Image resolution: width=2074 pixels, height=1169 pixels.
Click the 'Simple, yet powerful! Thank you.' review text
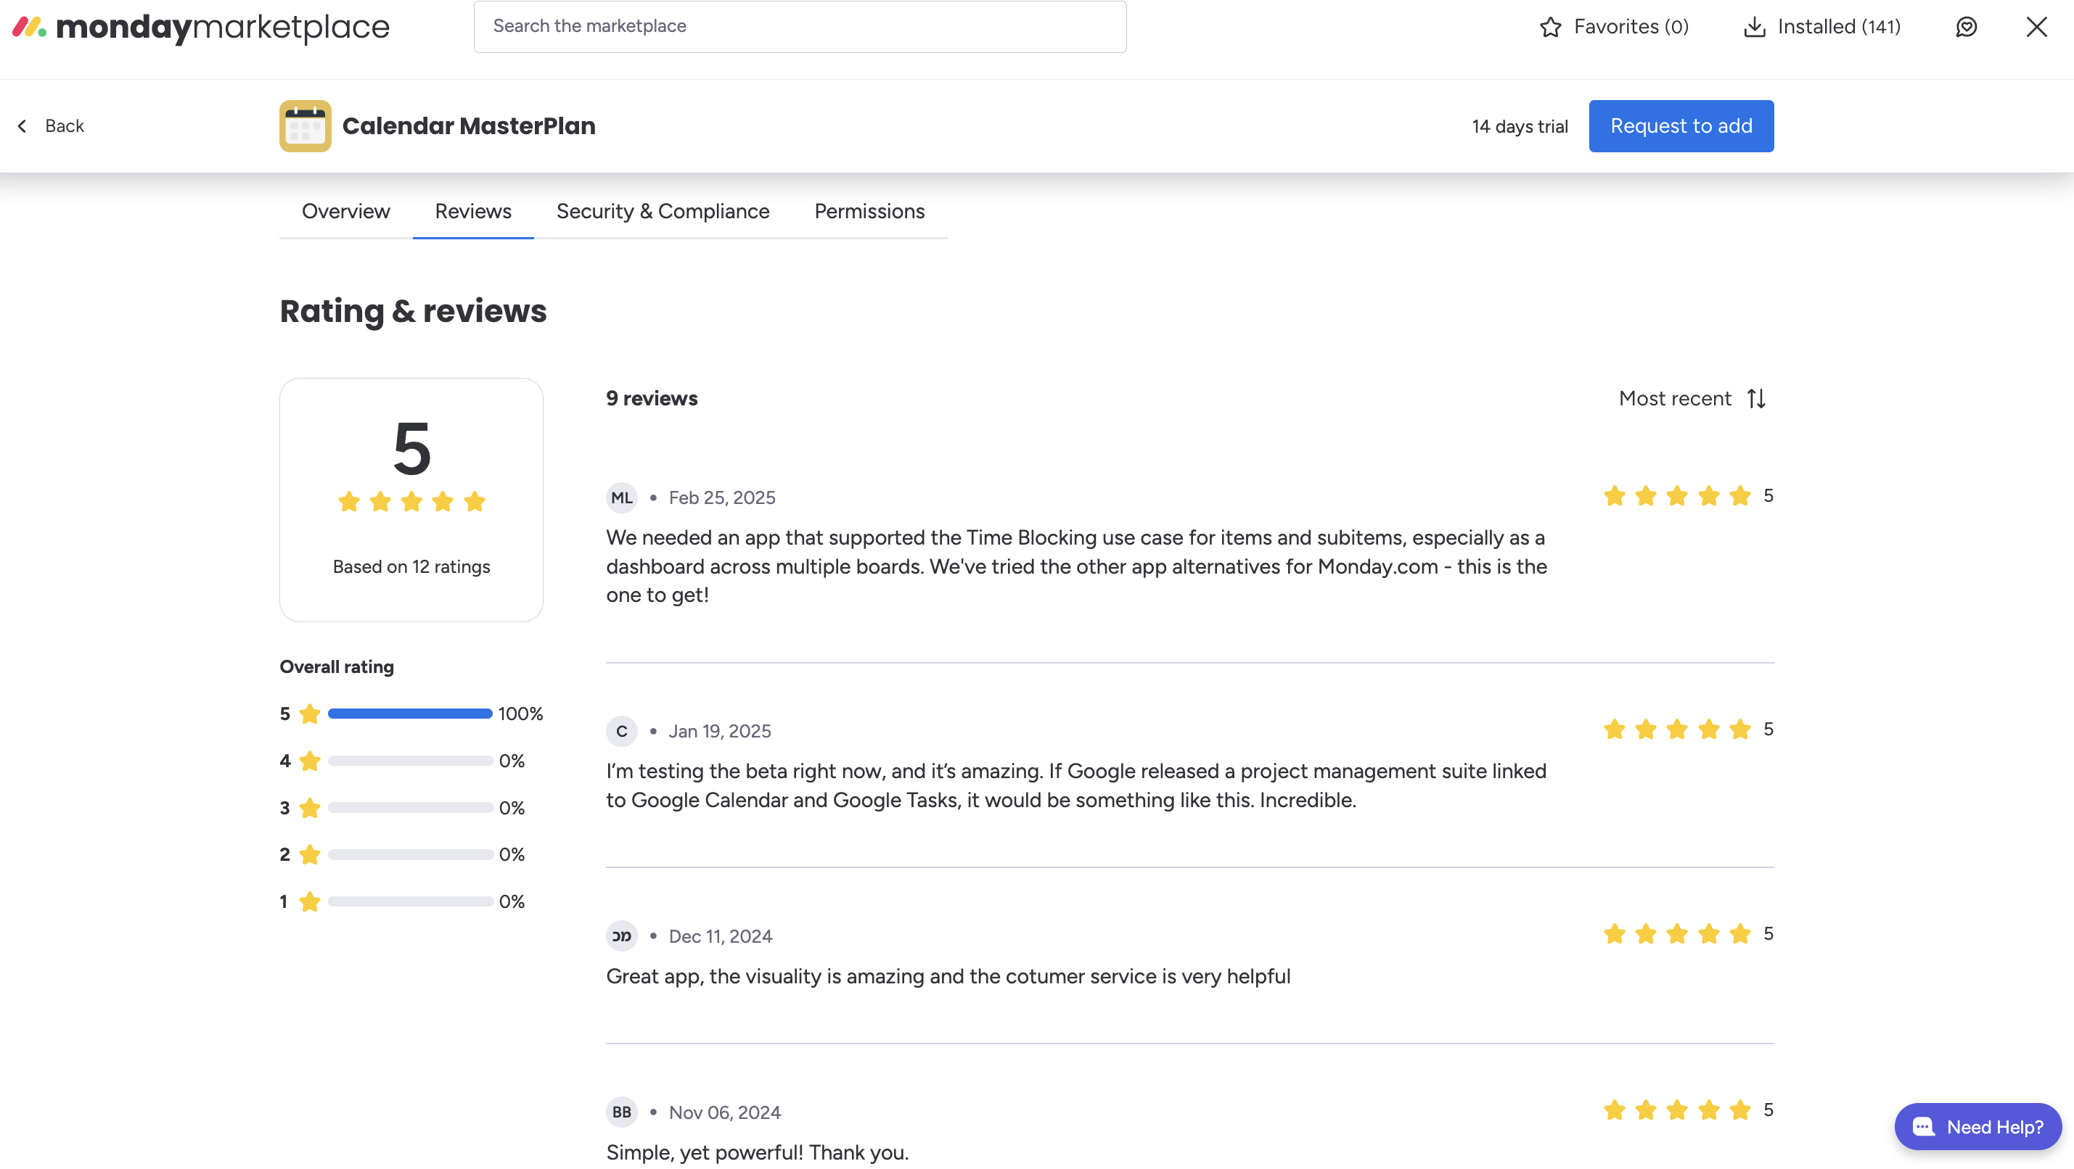click(x=757, y=1153)
